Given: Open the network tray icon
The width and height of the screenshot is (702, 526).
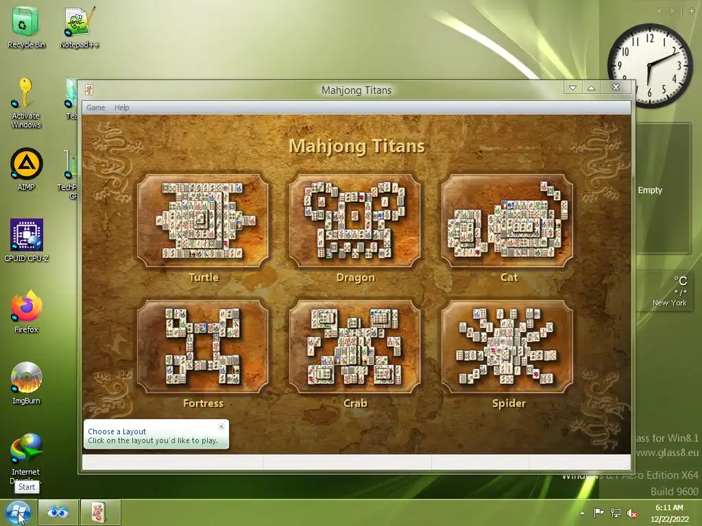Looking at the screenshot, I should (616, 512).
